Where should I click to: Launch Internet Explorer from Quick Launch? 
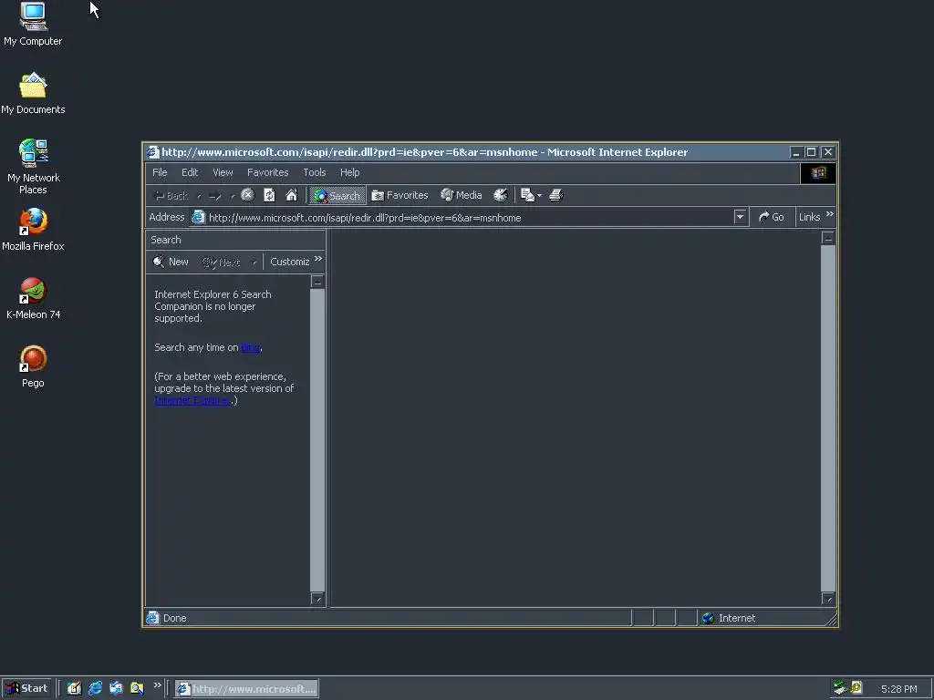(95, 689)
